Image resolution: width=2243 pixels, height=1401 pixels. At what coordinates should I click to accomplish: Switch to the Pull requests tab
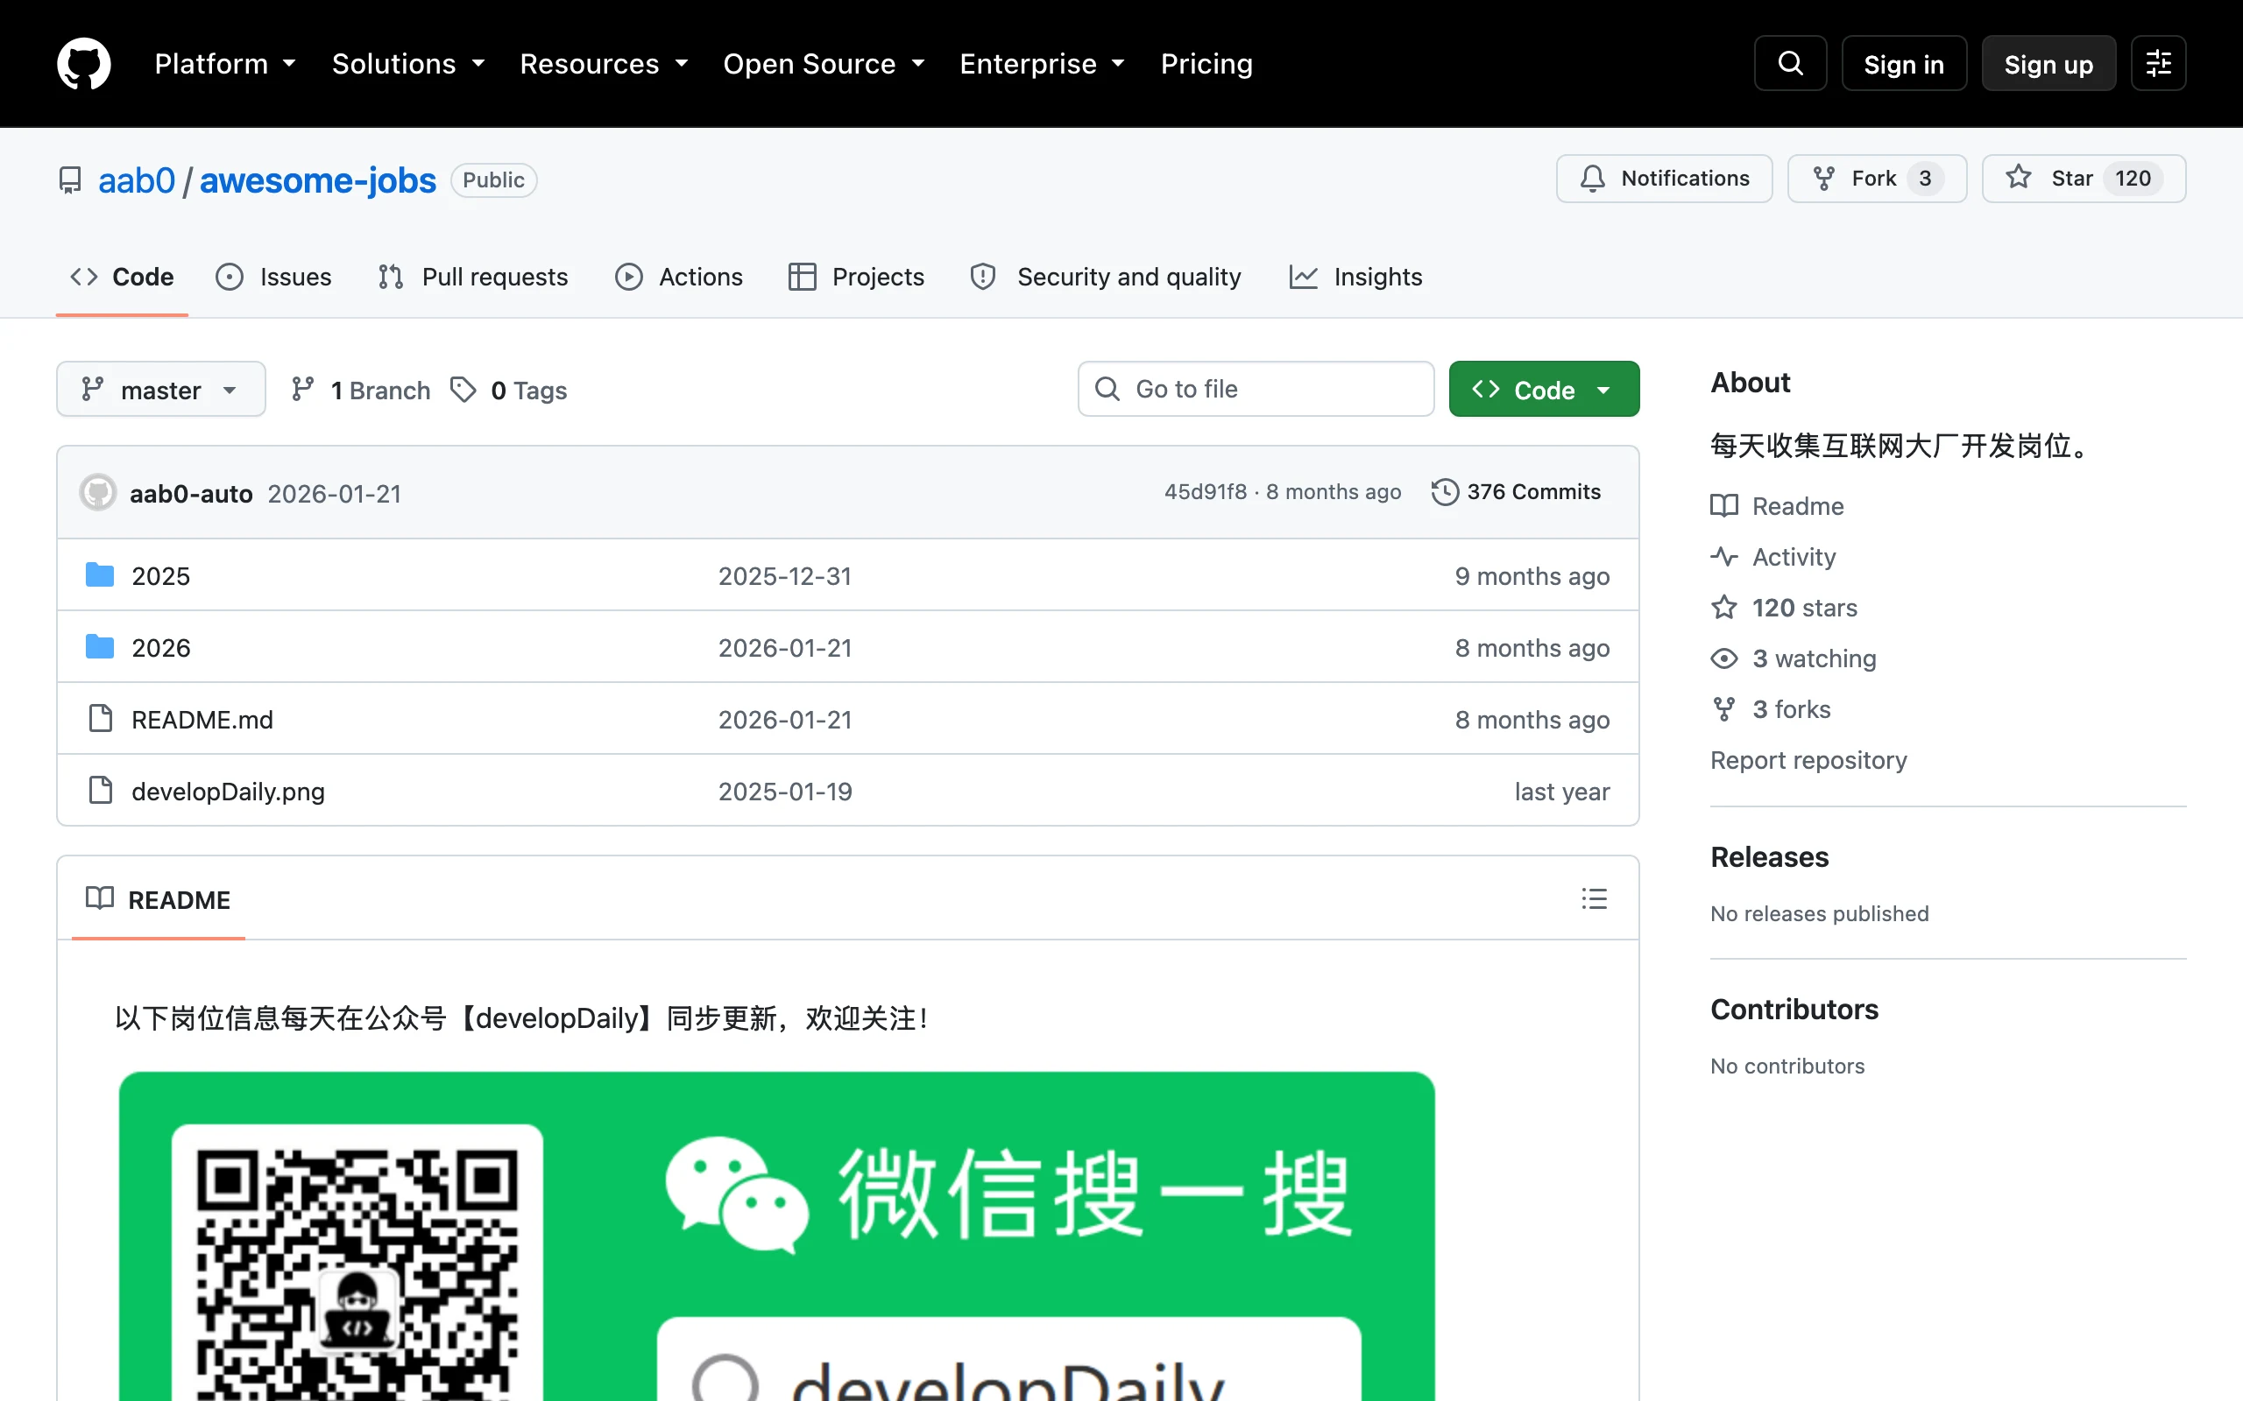[474, 277]
